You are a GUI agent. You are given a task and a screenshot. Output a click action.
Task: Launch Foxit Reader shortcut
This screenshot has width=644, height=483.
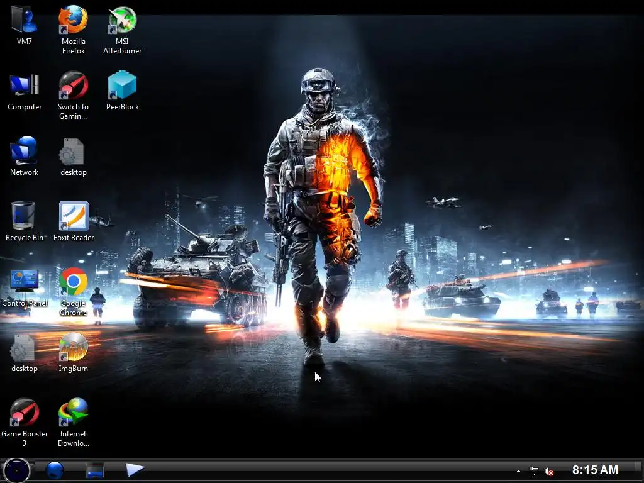[x=73, y=221]
